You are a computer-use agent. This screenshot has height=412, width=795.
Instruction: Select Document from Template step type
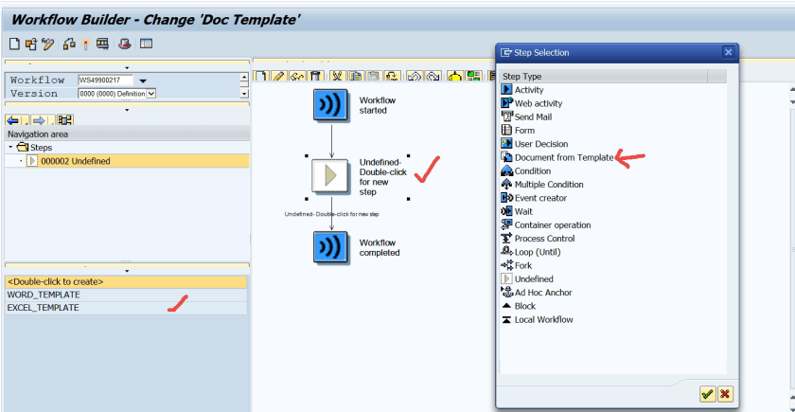tap(564, 157)
